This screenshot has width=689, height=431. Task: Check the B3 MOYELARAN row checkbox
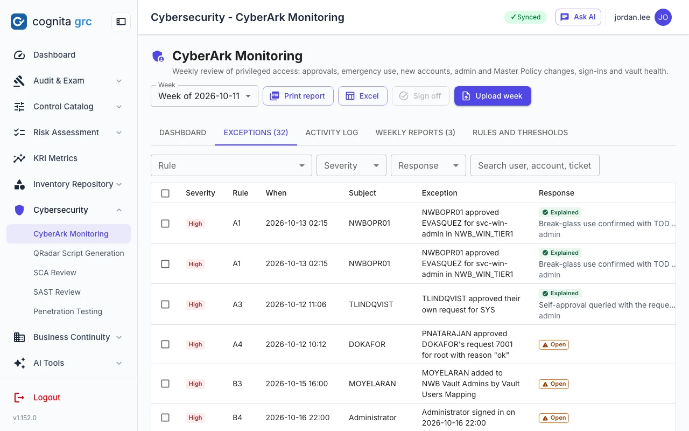click(165, 384)
